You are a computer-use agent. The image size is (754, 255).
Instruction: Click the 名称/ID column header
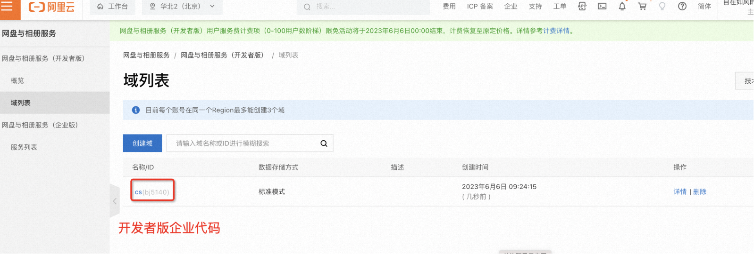point(143,167)
